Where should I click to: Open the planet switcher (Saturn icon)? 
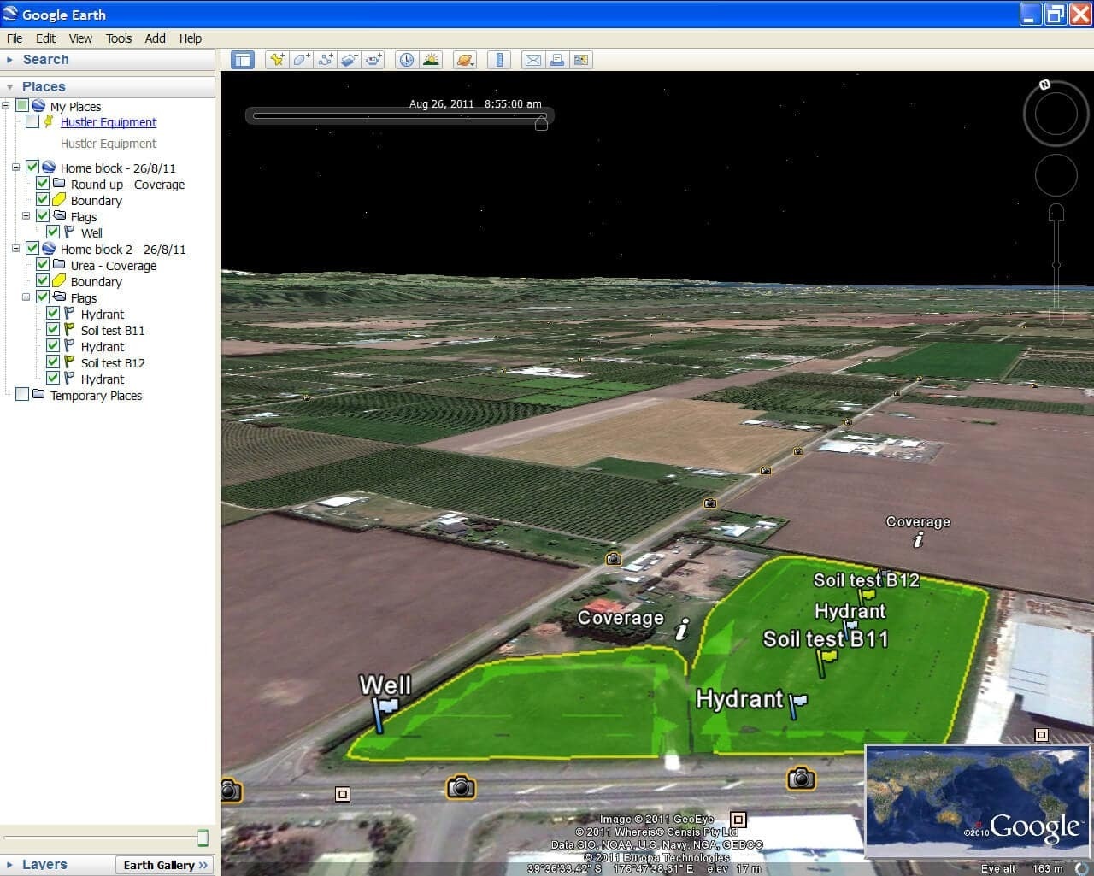click(465, 60)
